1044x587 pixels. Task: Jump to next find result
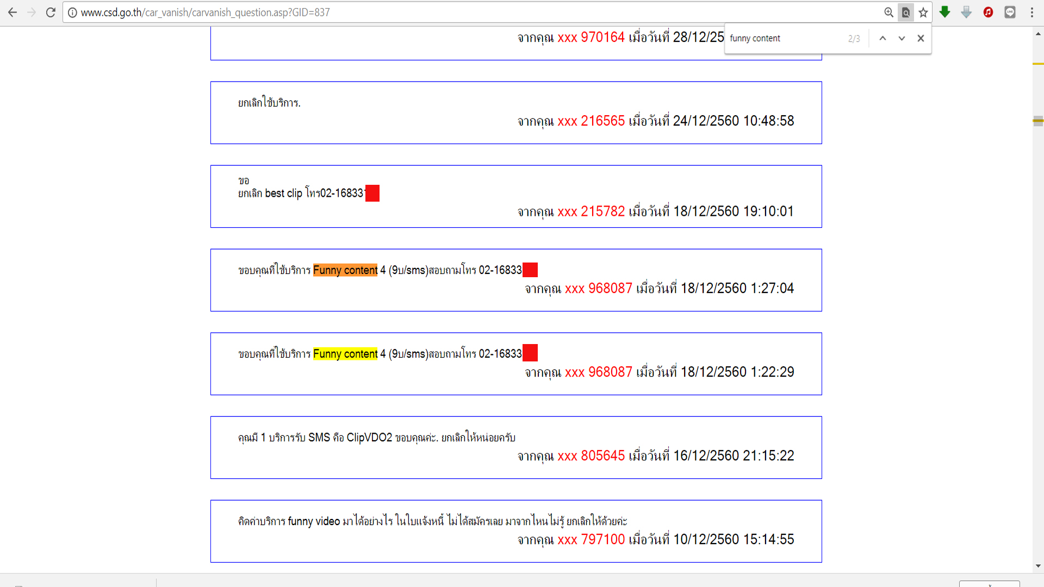click(902, 38)
